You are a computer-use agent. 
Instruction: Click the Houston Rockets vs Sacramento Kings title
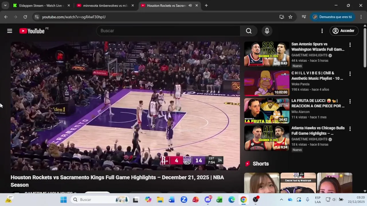tap(117, 181)
